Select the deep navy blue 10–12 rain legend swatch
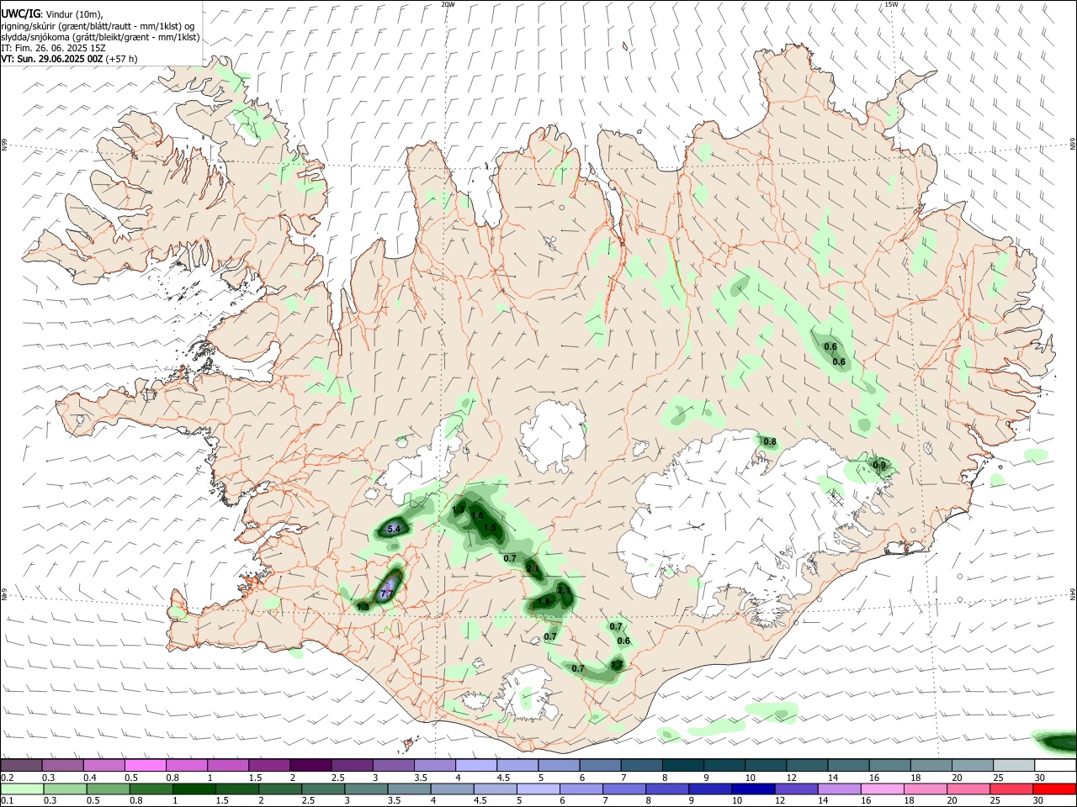1077x807 pixels. 754,789
